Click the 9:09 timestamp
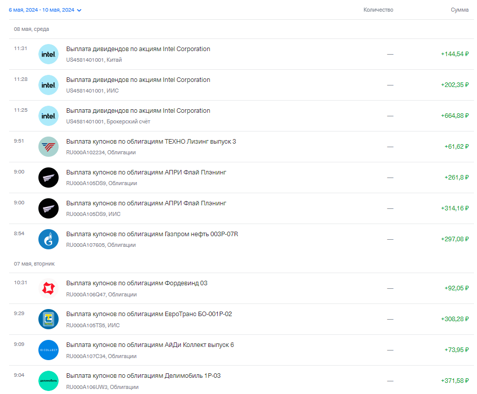This screenshot has width=477, height=394. [19, 344]
